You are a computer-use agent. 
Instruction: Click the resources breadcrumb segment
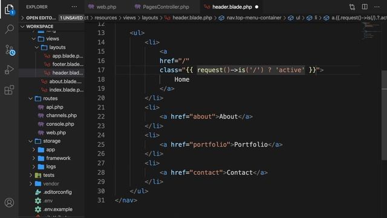pos(106,18)
